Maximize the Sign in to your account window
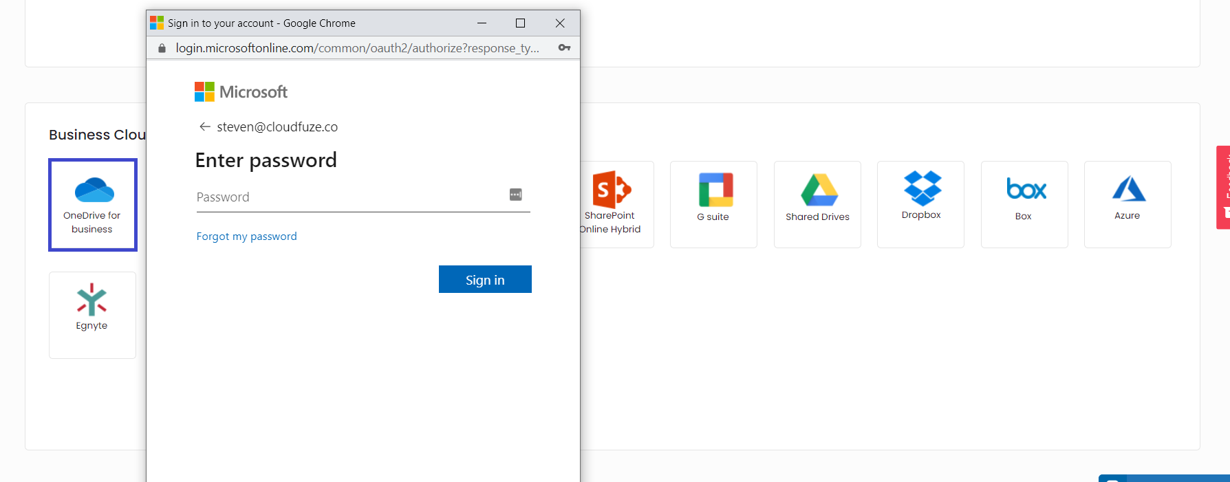 click(x=520, y=23)
